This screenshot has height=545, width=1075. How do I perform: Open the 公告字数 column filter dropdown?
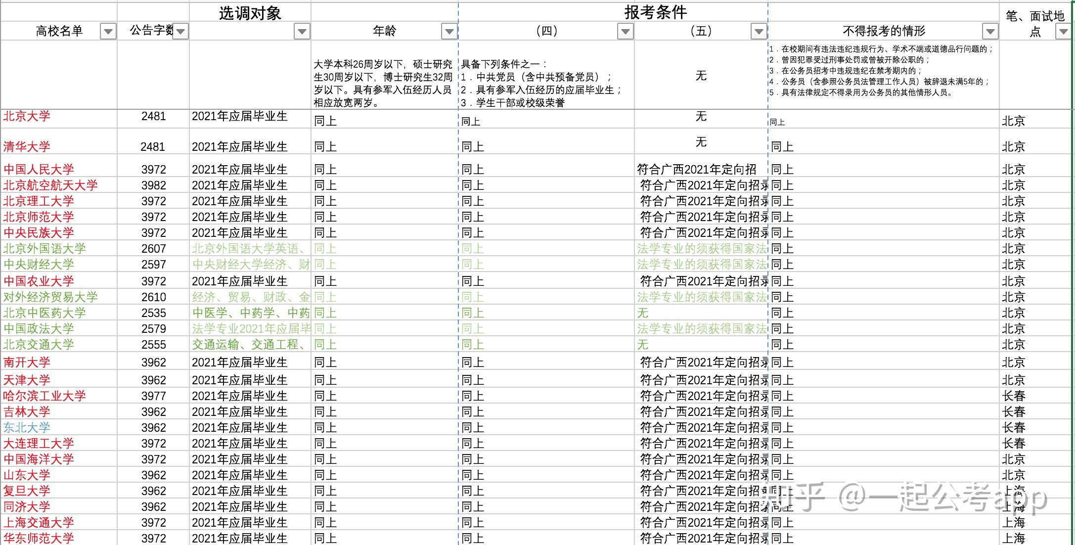click(x=180, y=32)
